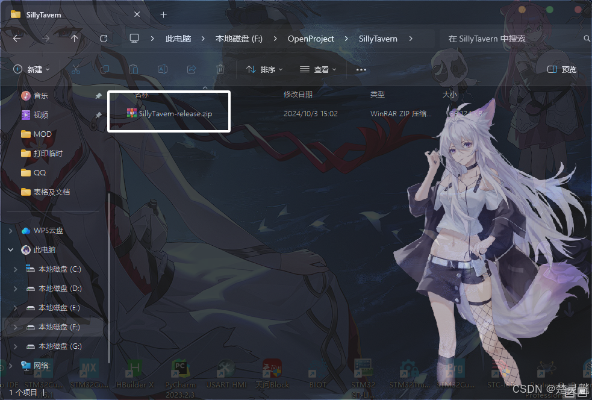The width and height of the screenshot is (592, 400).
Task: Click chevron after OpenProject in address bar
Action: point(346,39)
